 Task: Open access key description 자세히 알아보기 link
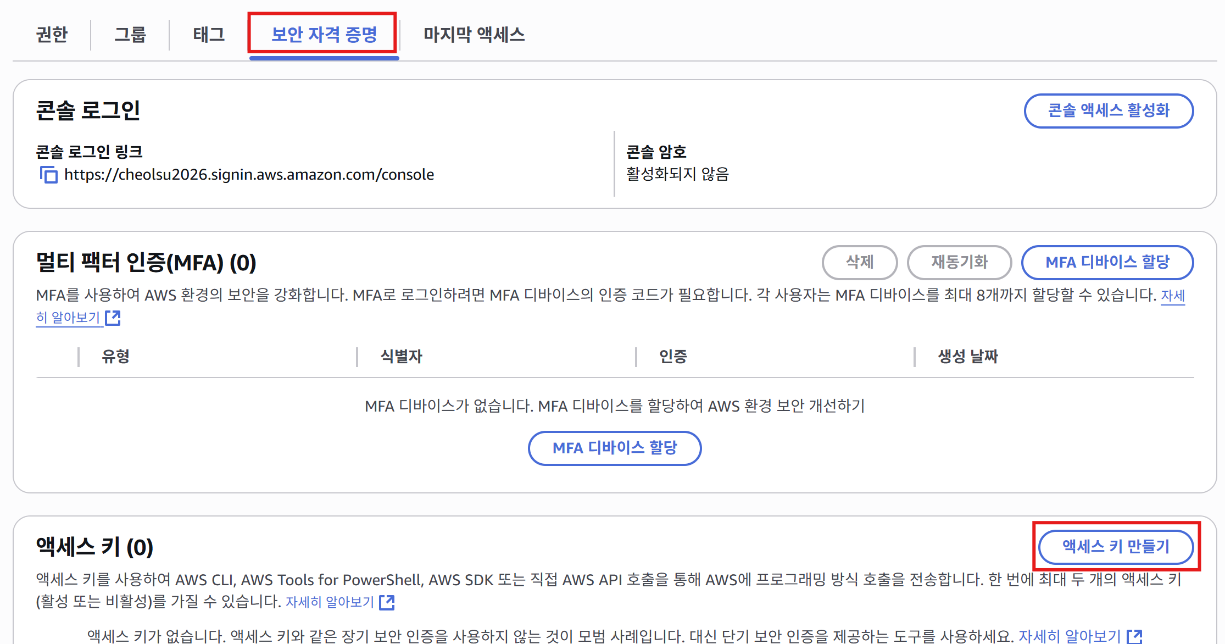click(330, 602)
